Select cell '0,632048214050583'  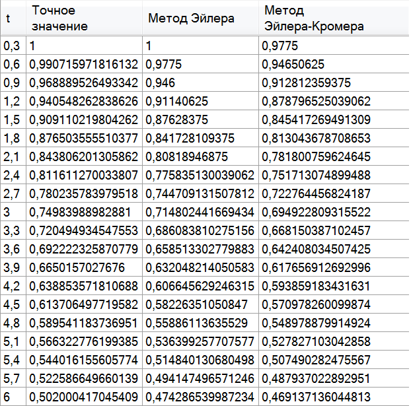[200, 267]
